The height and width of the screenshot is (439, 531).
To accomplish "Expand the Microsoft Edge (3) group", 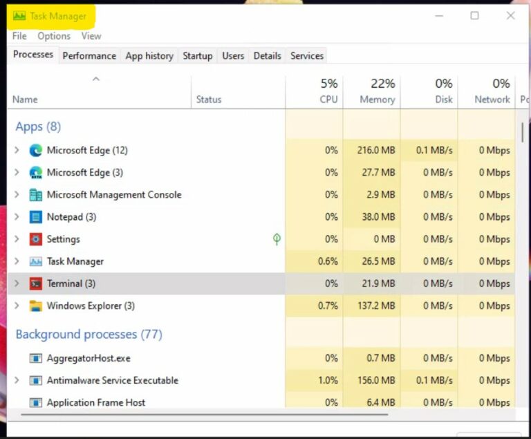I will pyautogui.click(x=17, y=172).
